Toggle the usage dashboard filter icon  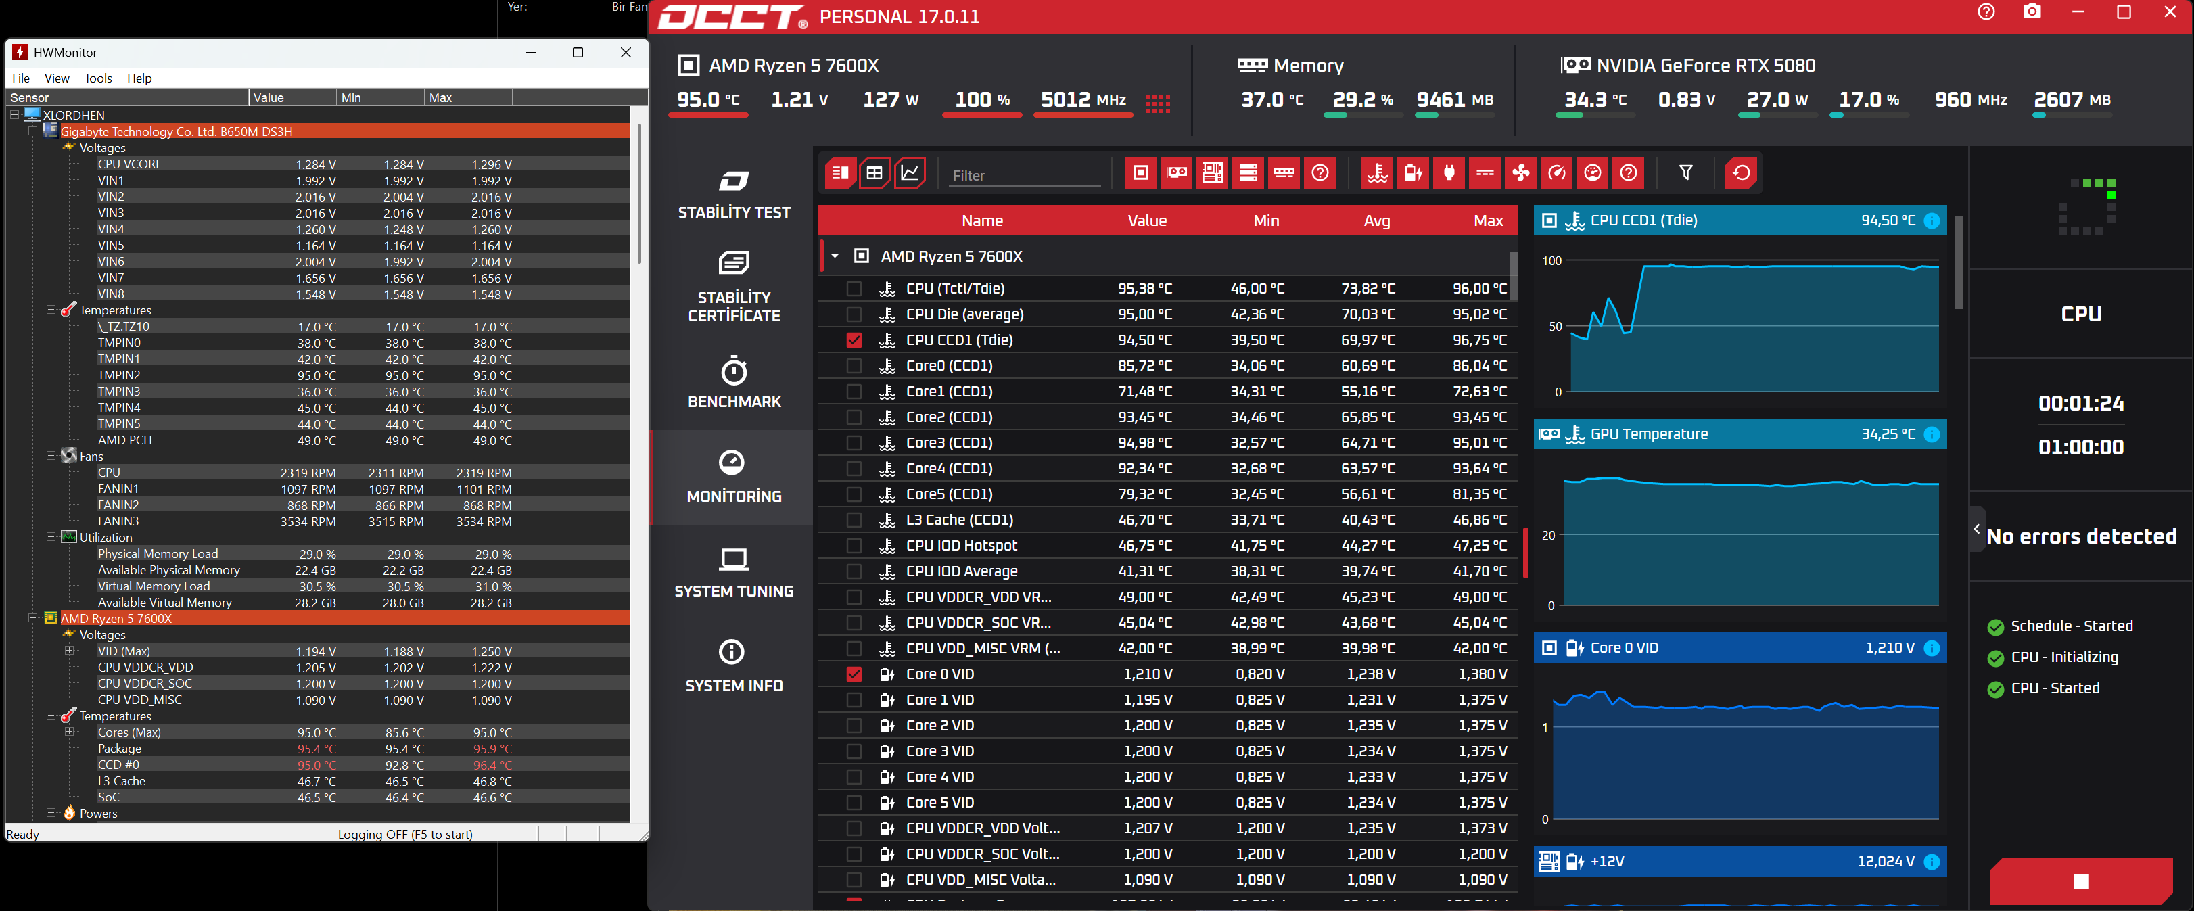click(x=1592, y=173)
